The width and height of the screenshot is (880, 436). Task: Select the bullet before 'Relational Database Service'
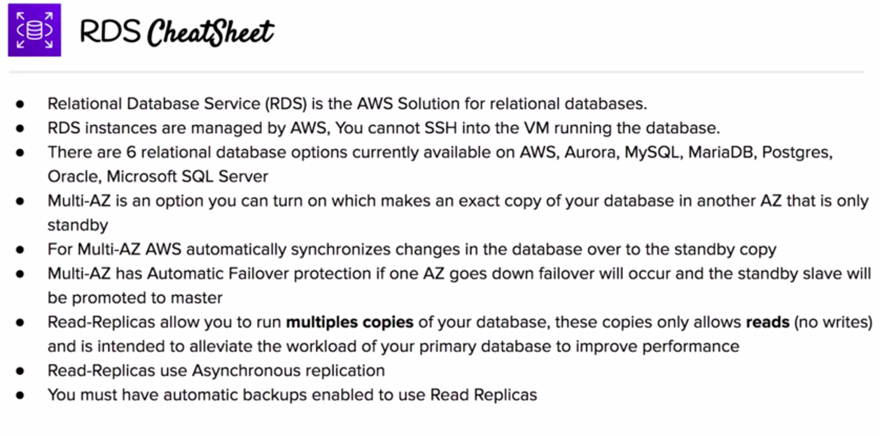point(20,104)
